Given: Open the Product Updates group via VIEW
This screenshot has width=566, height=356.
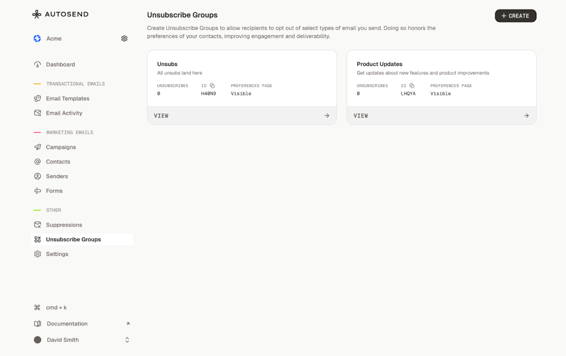Looking at the screenshot, I should (x=441, y=115).
